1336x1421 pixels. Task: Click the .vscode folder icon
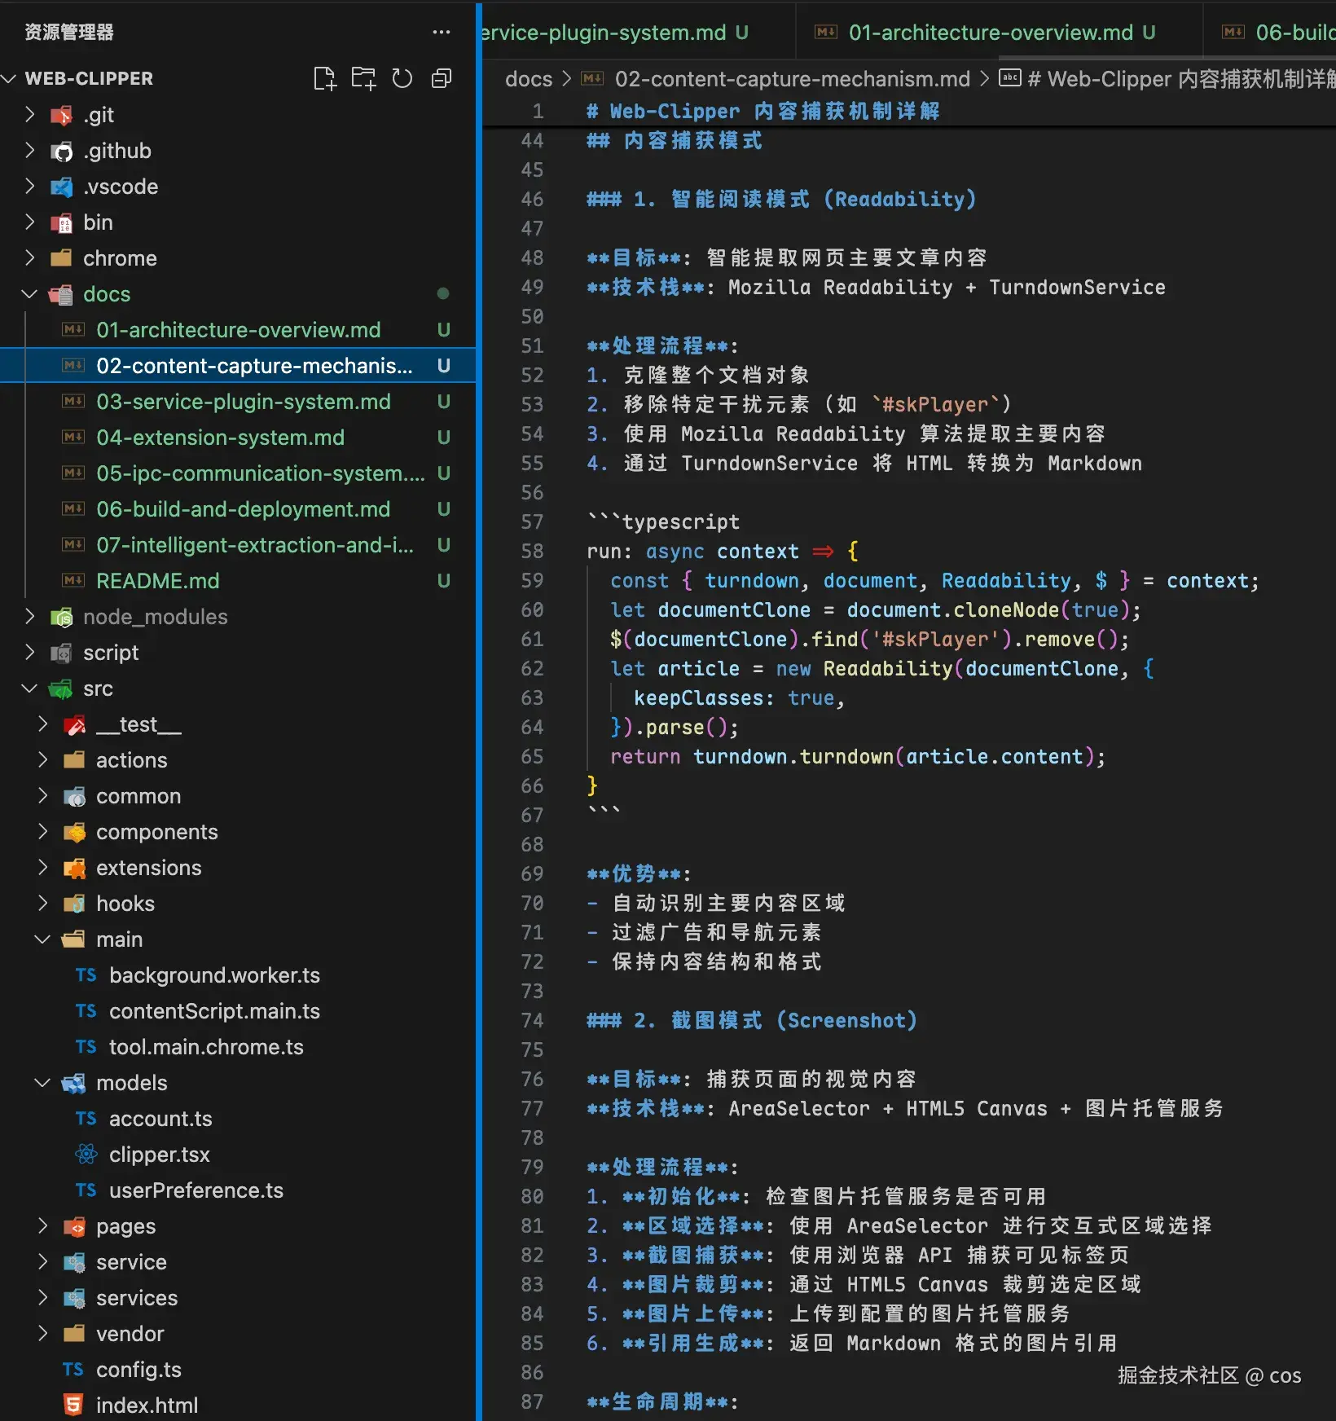(62, 187)
